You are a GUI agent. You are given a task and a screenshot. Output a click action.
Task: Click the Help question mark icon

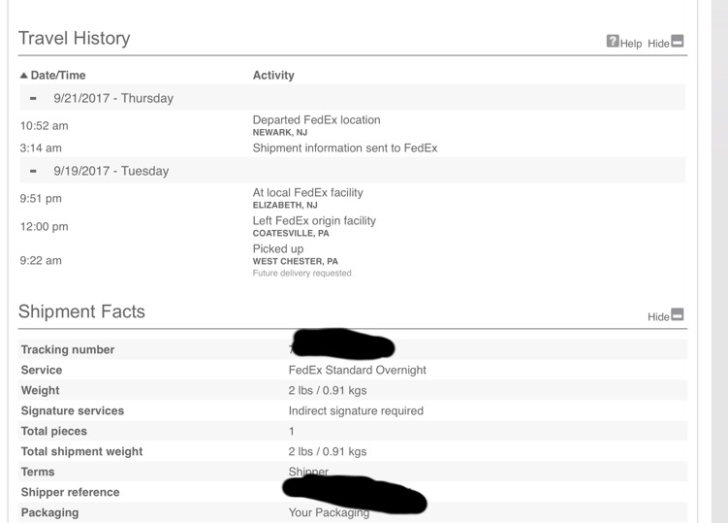[613, 41]
